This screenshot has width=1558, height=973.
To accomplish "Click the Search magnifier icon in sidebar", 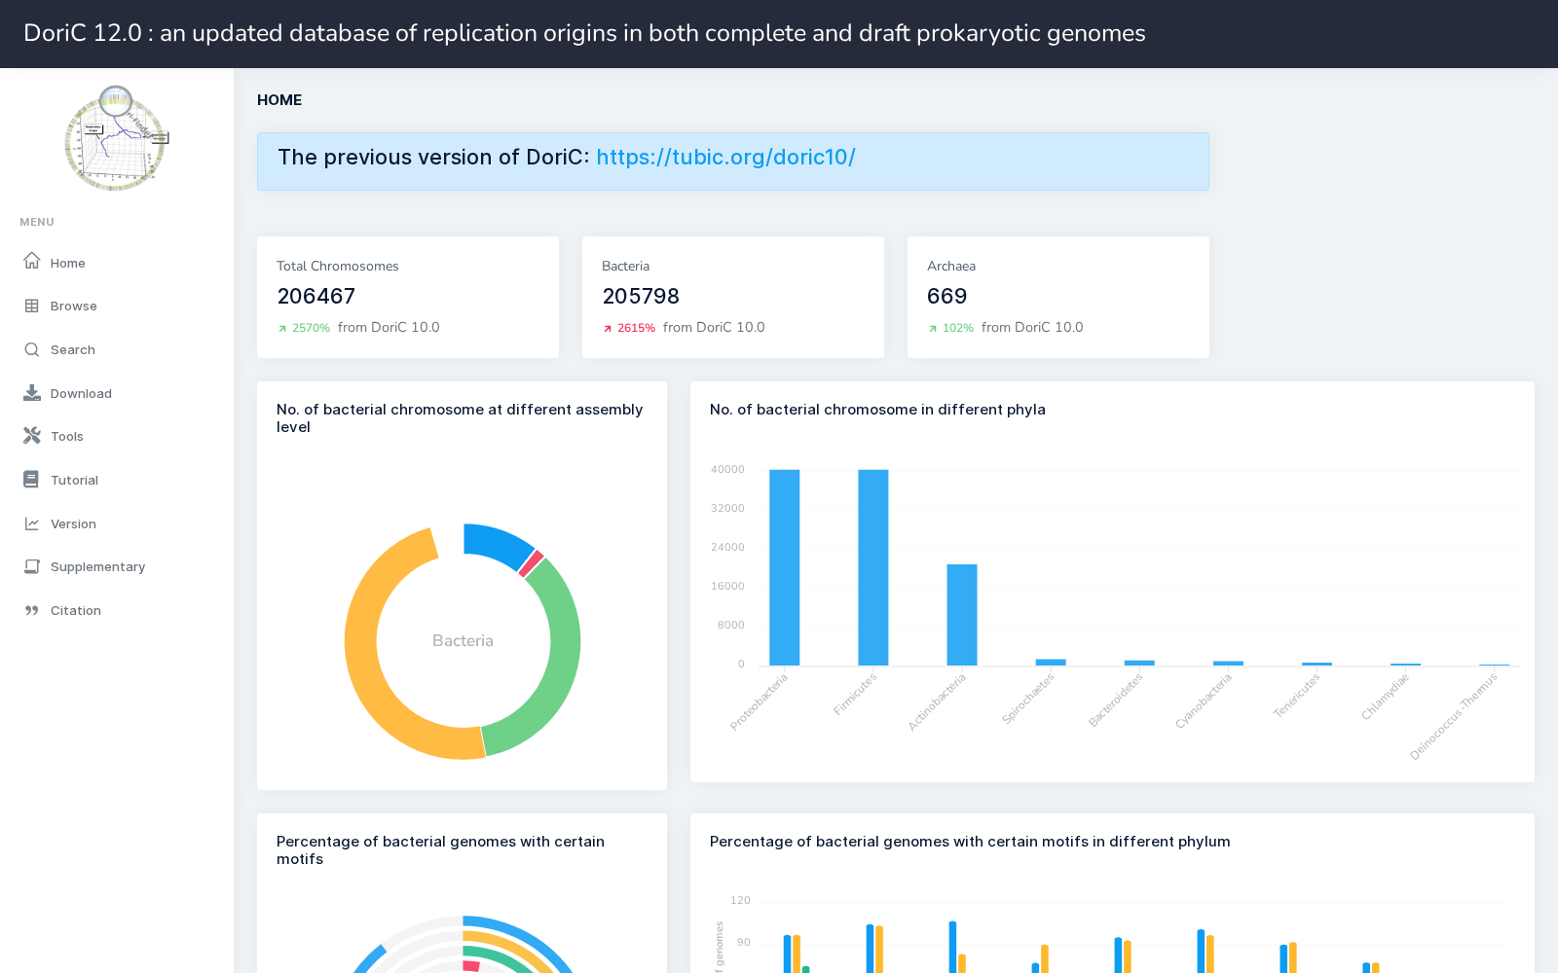I will 32,349.
